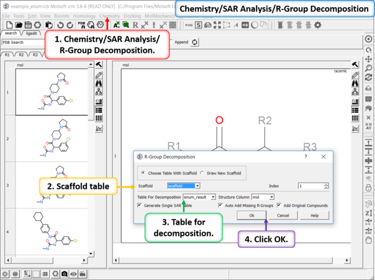Screen dimensions: 375x280
Task: Click the gear settings icon in top toolbar
Action: coord(317,25)
